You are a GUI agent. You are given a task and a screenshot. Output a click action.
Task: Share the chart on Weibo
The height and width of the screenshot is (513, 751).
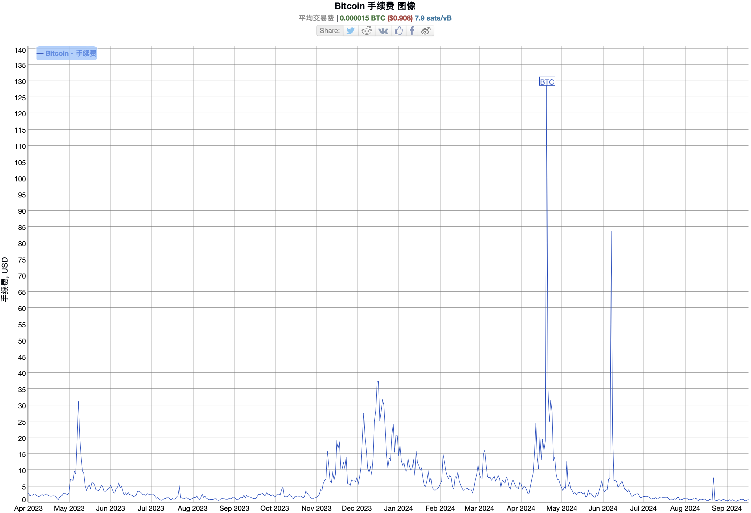(426, 31)
